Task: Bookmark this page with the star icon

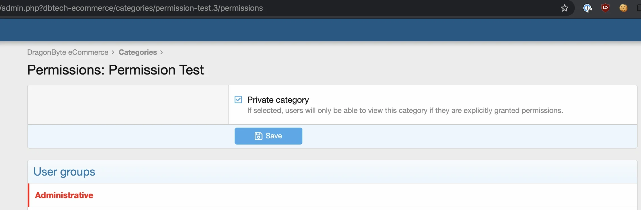Action: 564,8
